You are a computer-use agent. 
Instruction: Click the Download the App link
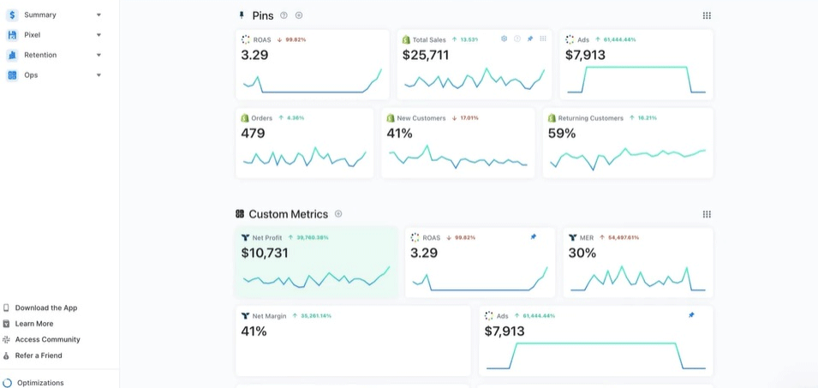coord(45,307)
